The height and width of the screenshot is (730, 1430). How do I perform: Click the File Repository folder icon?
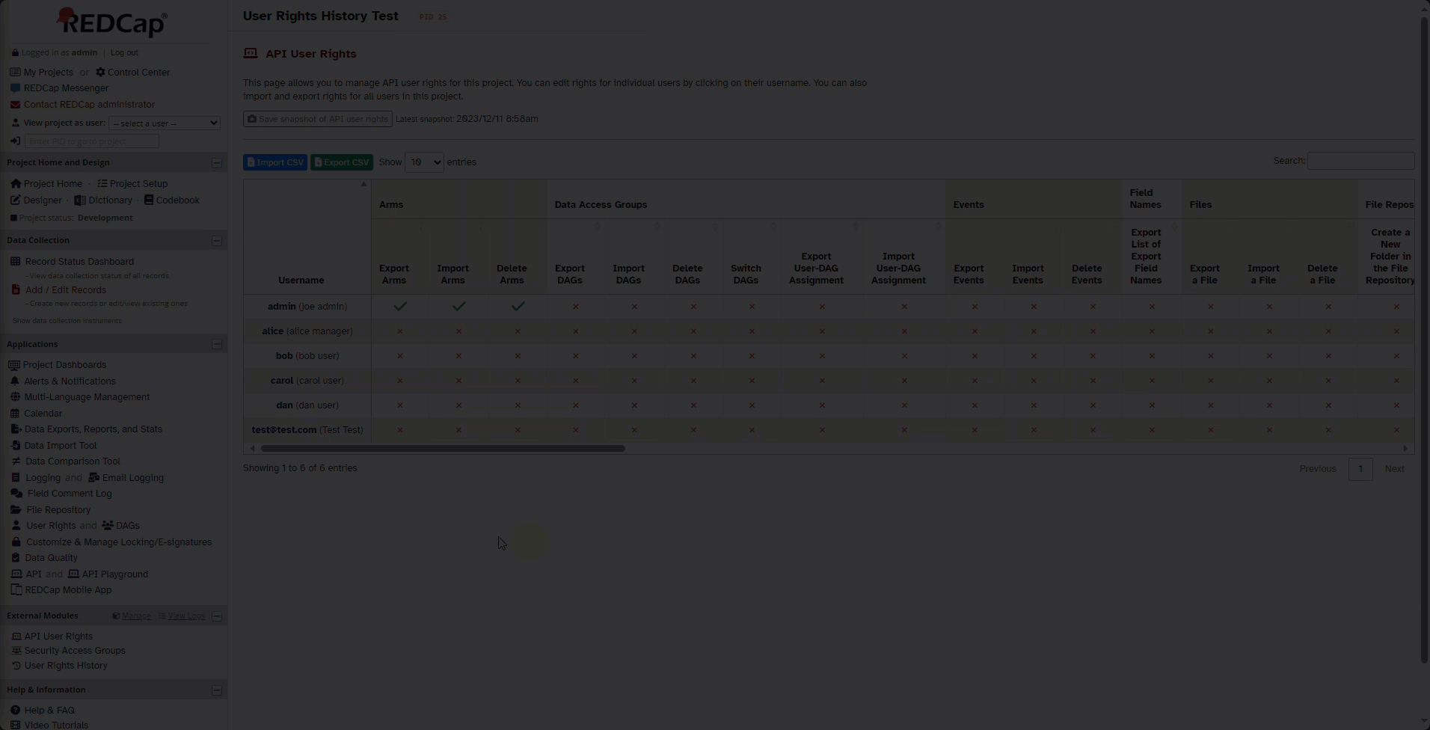click(x=16, y=510)
